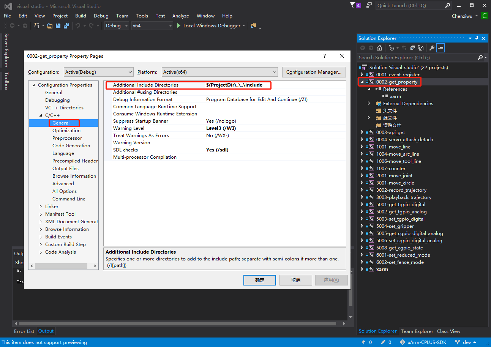Open the x64 solution platform dropdown in toolbar
This screenshot has height=347, width=491.
point(152,26)
